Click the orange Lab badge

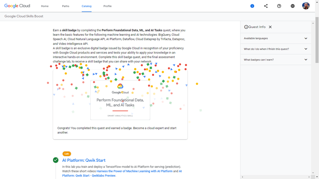pos(67,154)
